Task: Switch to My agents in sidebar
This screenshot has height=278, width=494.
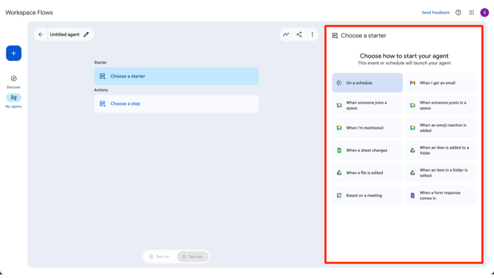Action: click(14, 98)
